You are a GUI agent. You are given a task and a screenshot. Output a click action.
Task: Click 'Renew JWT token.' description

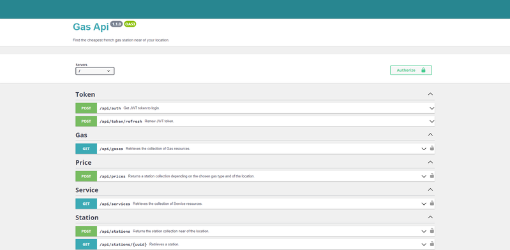160,122
